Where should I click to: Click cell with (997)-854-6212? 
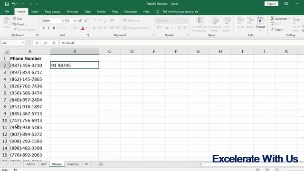[x=29, y=72]
